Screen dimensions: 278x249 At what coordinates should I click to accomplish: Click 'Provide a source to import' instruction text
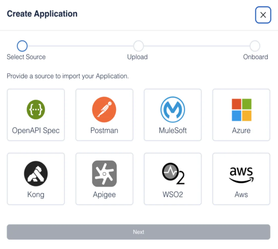tap(68, 76)
